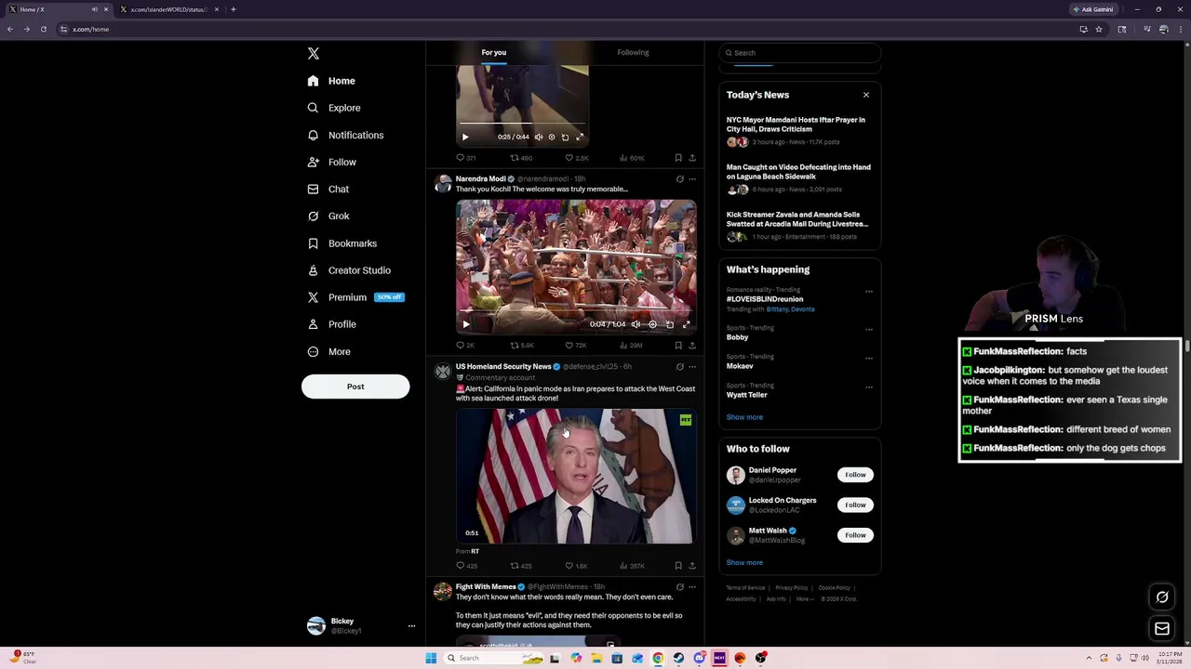Image resolution: width=1191 pixels, height=669 pixels.
Task: Click the Post button
Action: [355, 387]
